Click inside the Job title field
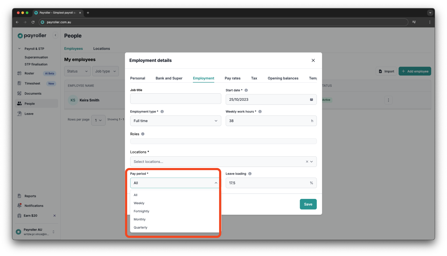 pos(175,98)
